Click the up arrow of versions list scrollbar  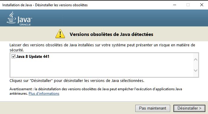tap(195, 60)
